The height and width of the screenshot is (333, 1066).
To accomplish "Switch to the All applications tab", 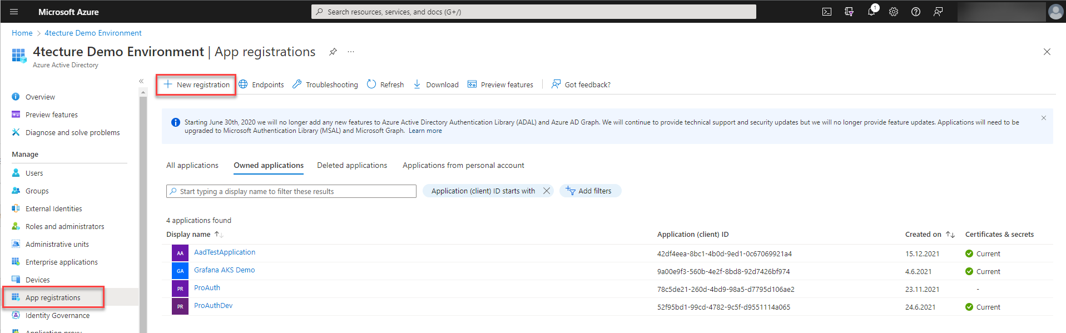I will (x=192, y=166).
